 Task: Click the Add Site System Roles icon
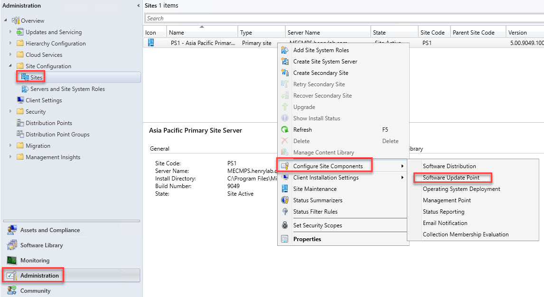(285, 50)
